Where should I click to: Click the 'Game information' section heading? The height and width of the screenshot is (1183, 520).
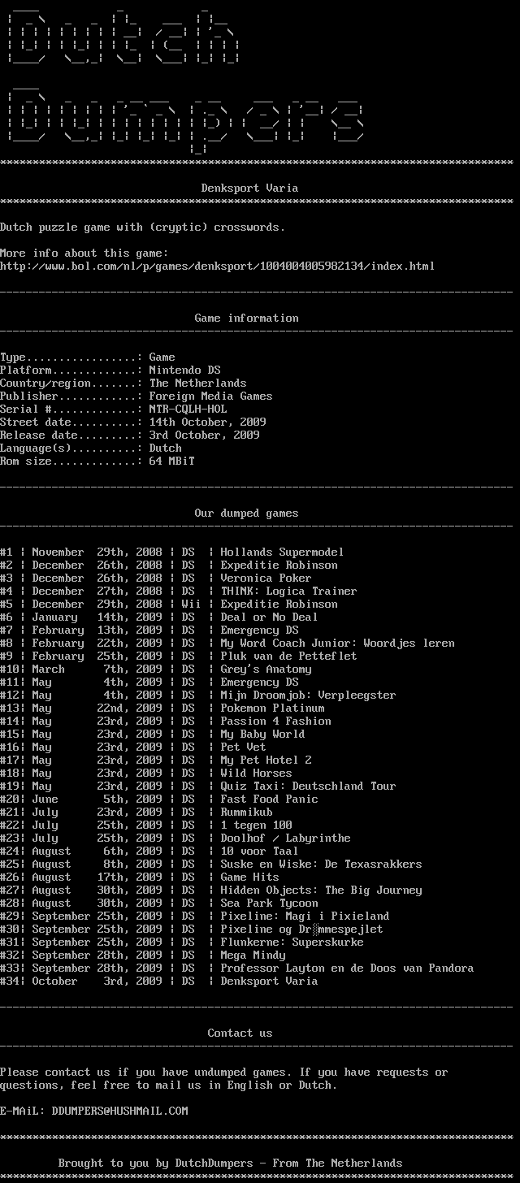[247, 318]
